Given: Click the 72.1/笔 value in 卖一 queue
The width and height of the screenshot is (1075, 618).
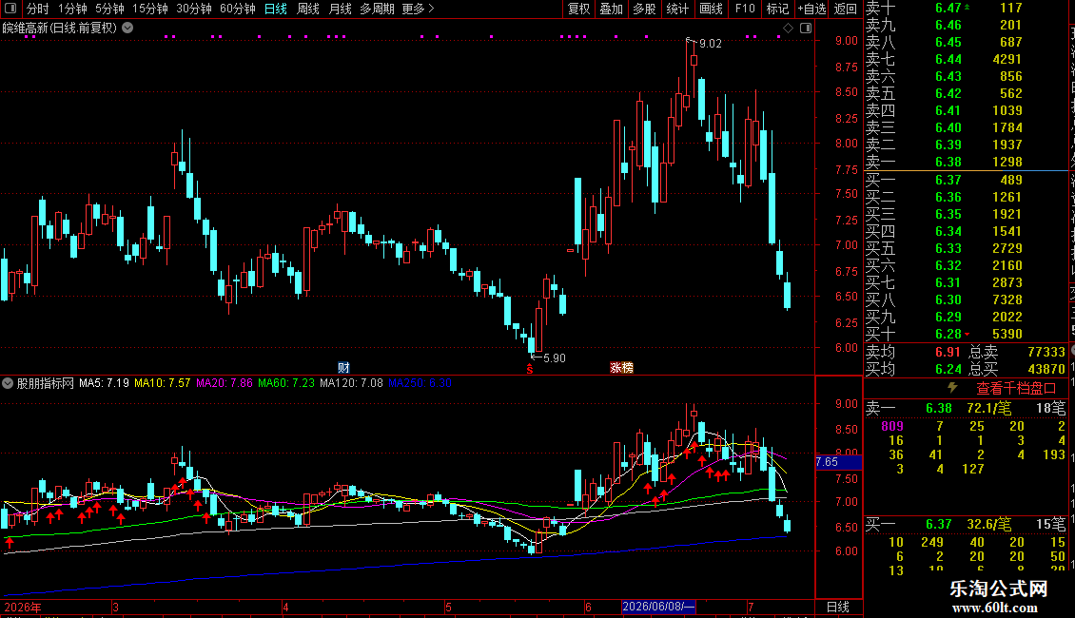Looking at the screenshot, I should point(988,408).
